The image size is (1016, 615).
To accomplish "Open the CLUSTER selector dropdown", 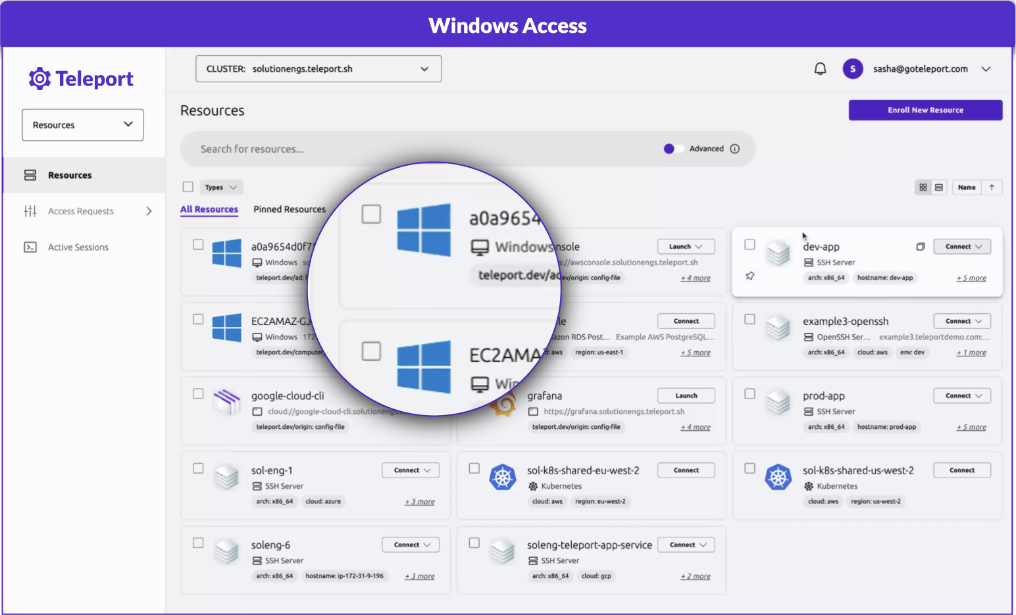I will click(x=318, y=69).
